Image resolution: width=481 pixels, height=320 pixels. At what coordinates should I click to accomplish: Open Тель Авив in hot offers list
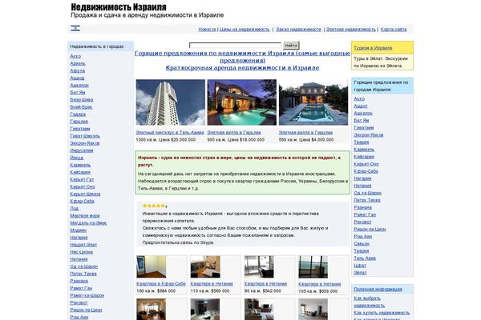(365, 258)
